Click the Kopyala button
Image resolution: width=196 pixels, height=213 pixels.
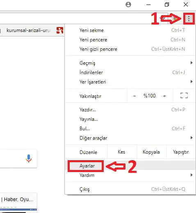(x=151, y=152)
